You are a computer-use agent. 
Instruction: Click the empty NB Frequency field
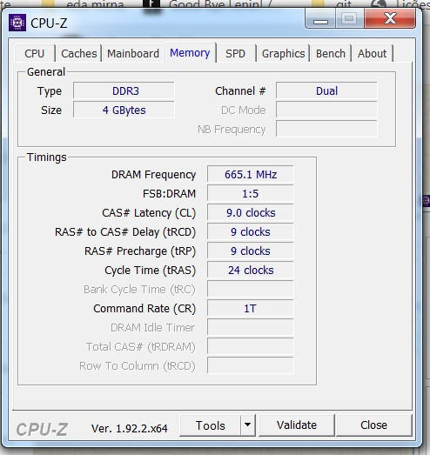pos(326,130)
